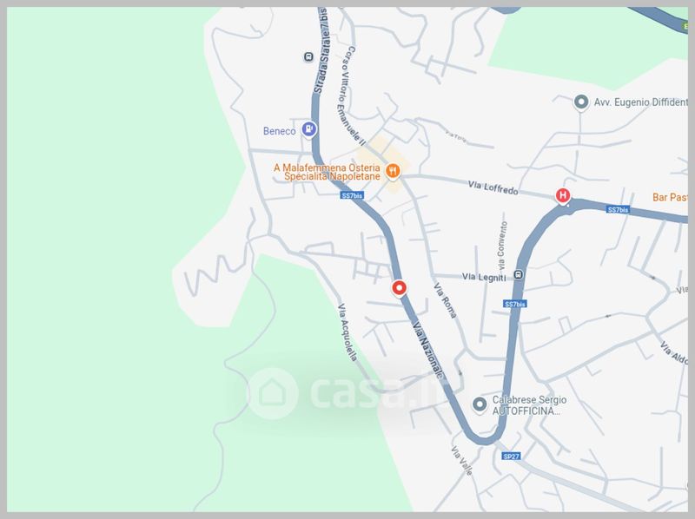Select the Via Roma street label
This screenshot has width=695, height=519.
click(x=445, y=300)
